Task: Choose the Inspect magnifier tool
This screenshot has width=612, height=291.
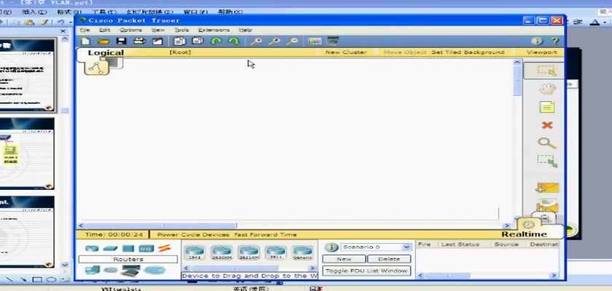Action: click(547, 143)
